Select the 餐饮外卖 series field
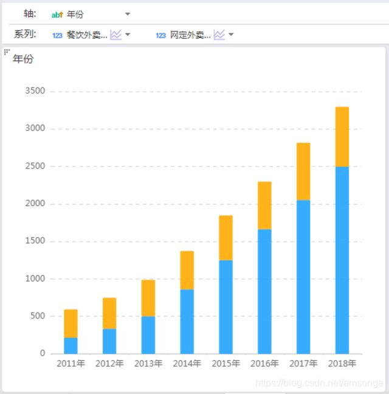 [87, 35]
